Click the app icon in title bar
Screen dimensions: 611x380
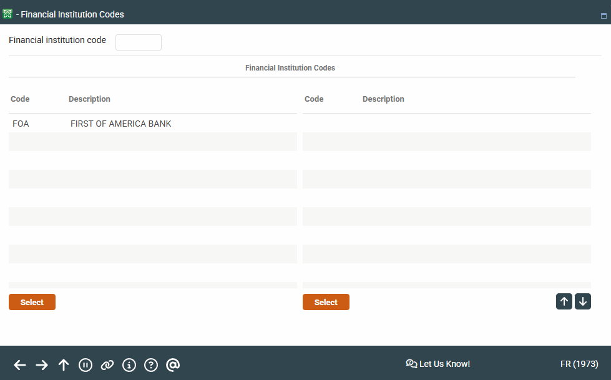7,14
